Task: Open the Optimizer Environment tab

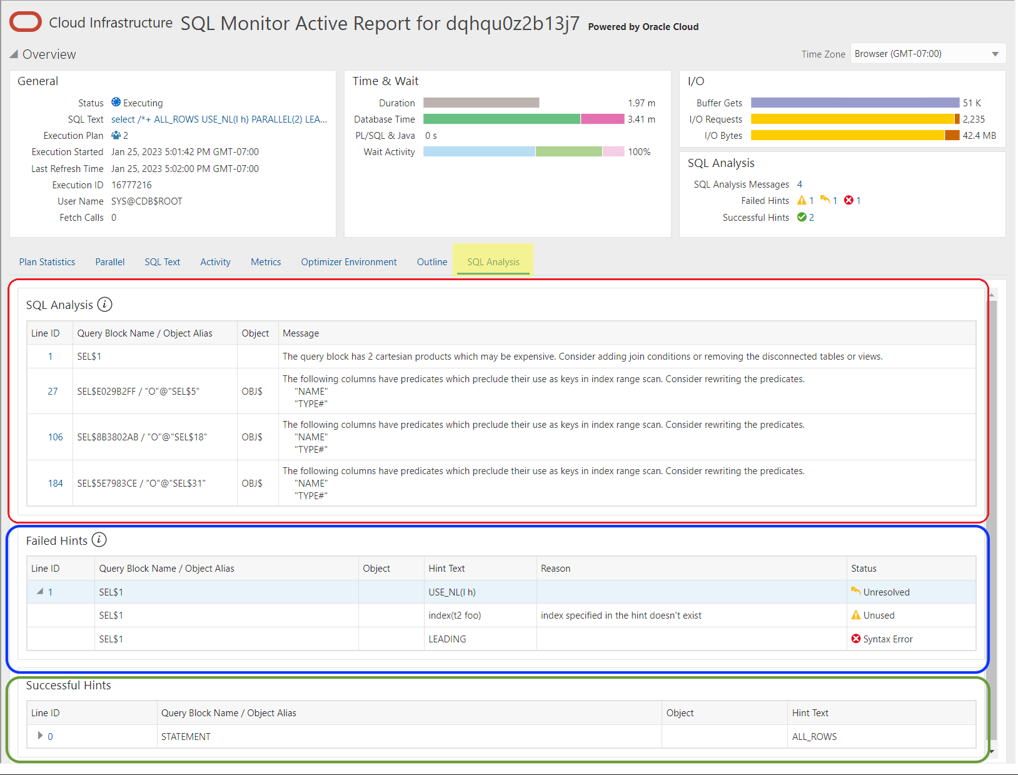Action: click(x=348, y=262)
